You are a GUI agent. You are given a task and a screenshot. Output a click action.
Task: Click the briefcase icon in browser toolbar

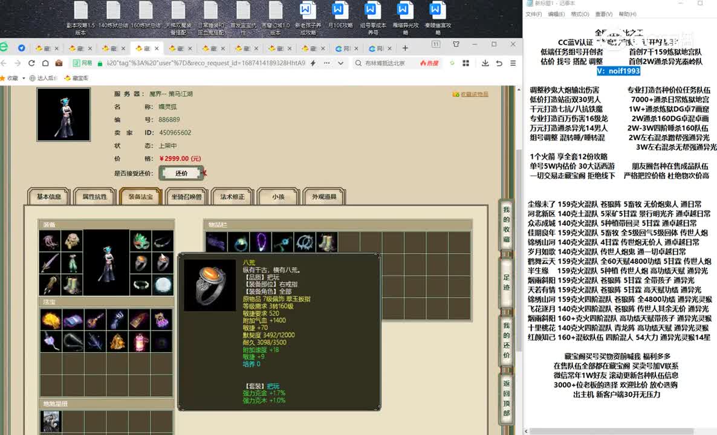click(59, 63)
